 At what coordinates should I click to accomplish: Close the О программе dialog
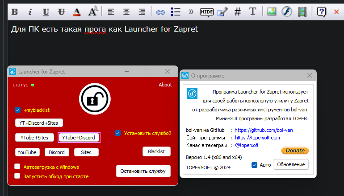[310, 75]
